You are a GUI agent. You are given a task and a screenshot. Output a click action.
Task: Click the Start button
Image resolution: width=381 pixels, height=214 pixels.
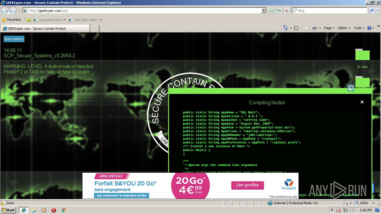coord(8,210)
